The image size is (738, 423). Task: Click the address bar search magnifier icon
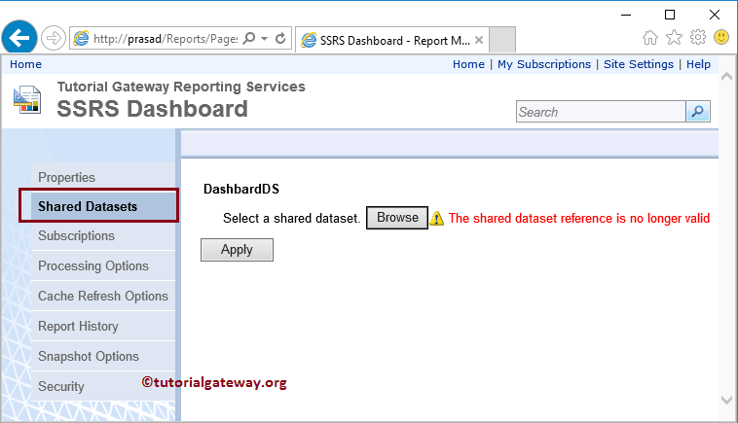coord(249,38)
